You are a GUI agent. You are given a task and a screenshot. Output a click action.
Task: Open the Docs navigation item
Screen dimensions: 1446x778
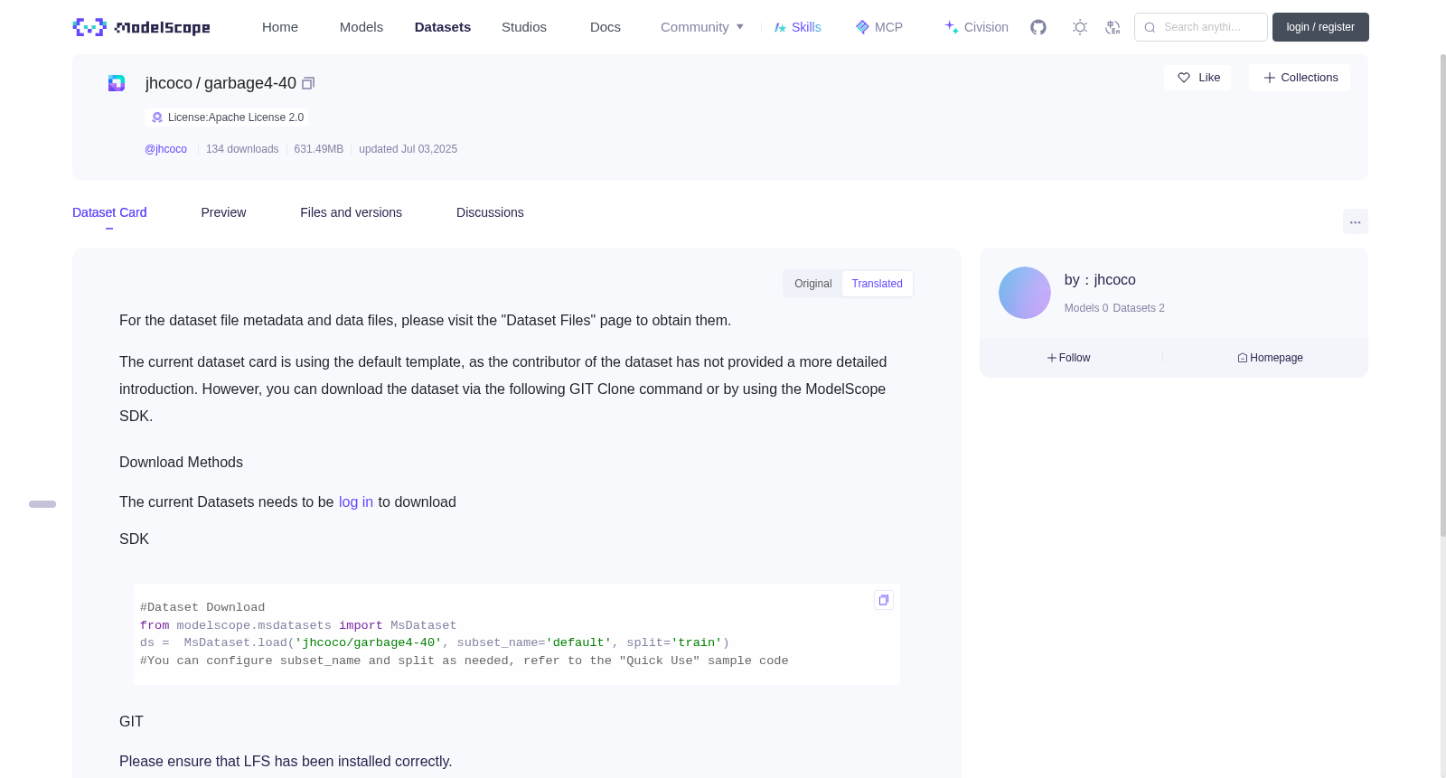point(606,27)
